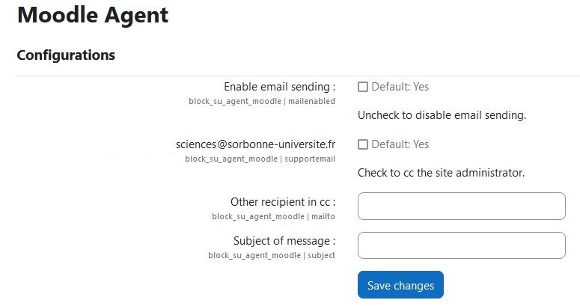Check the cc site administrator checkbox
Image resolution: width=580 pixels, height=306 pixels.
(363, 144)
